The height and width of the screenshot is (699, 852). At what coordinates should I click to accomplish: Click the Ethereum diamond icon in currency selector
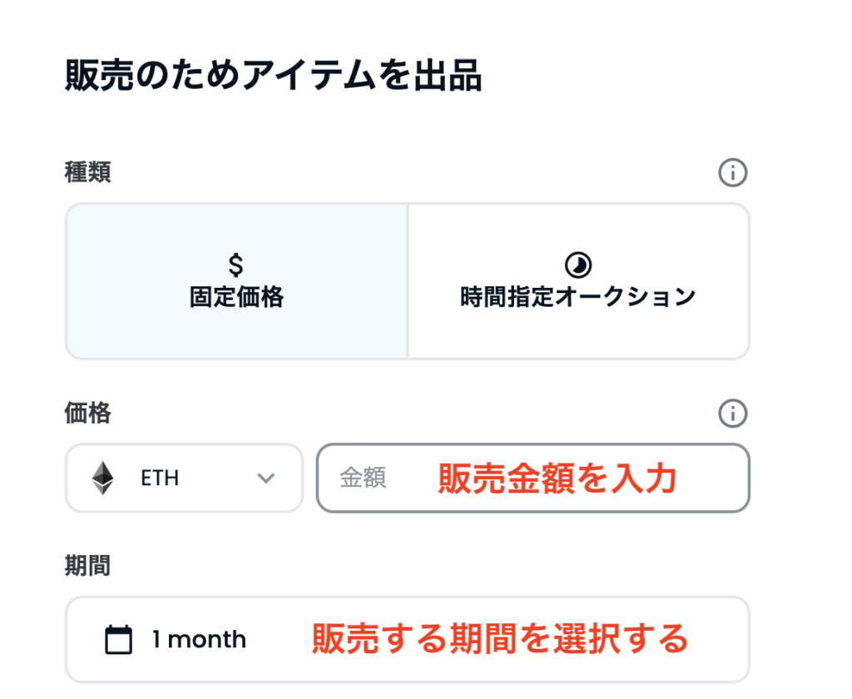coord(104,478)
